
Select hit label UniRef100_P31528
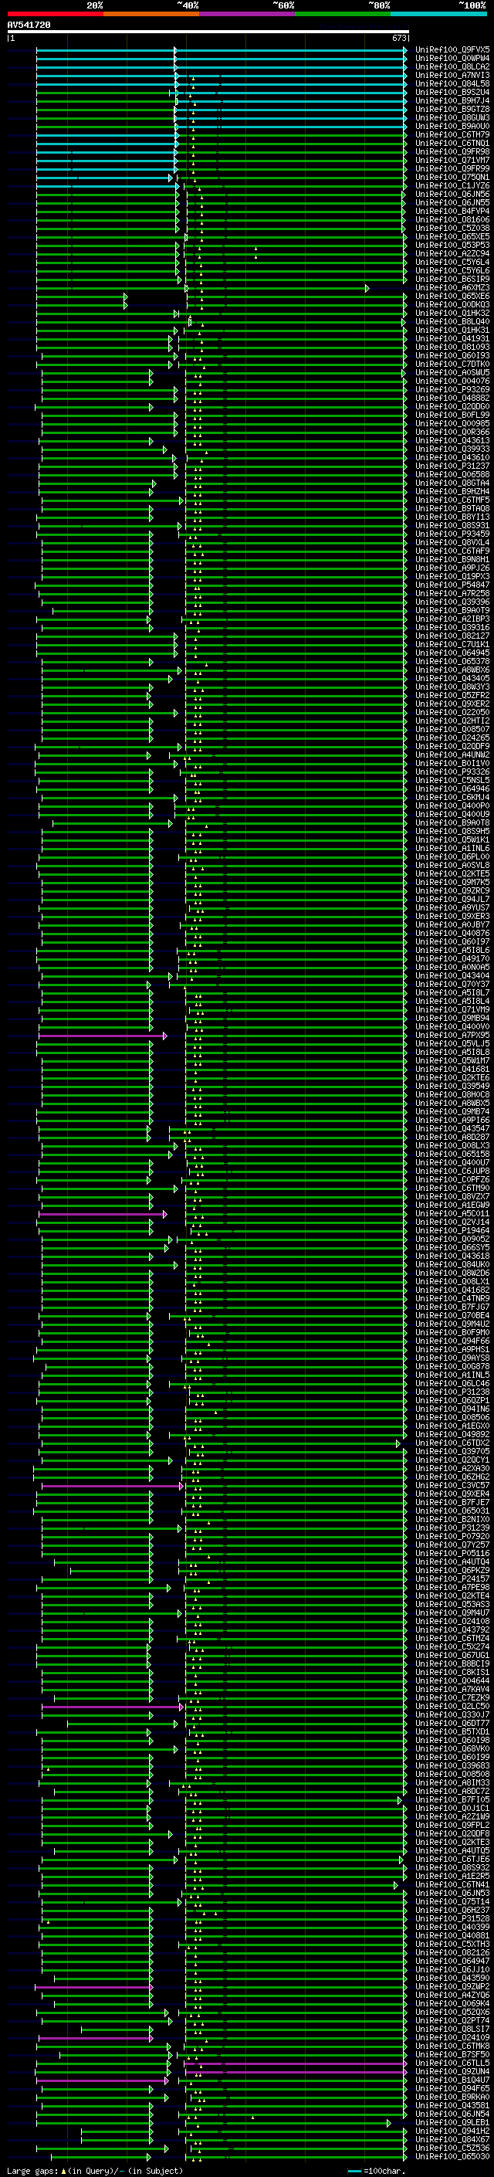452,1918
